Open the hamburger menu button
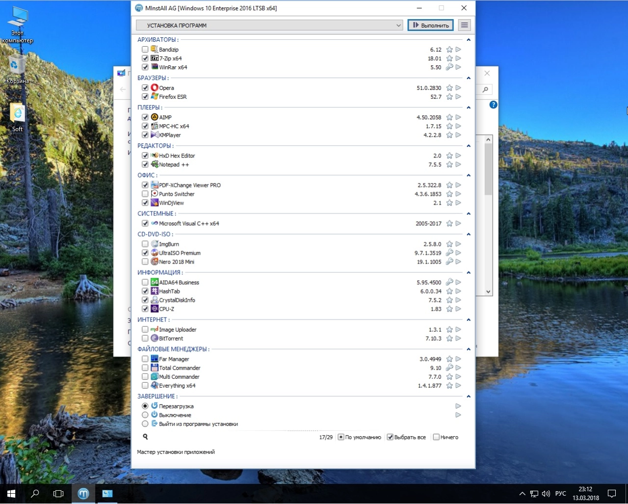 tap(465, 25)
